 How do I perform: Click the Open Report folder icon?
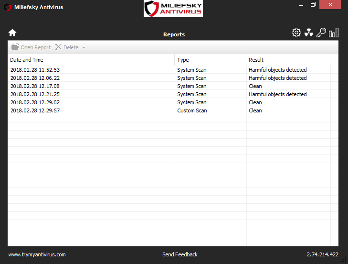[15, 47]
